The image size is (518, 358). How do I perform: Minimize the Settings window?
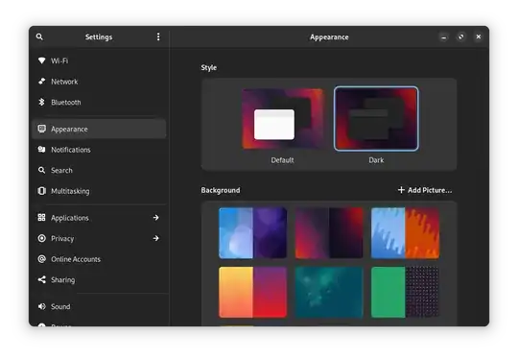click(444, 37)
